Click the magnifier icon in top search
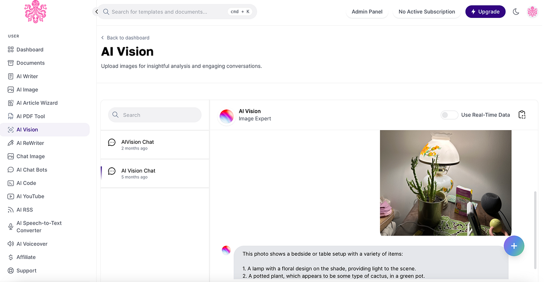The width and height of the screenshot is (544, 282). 106,12
